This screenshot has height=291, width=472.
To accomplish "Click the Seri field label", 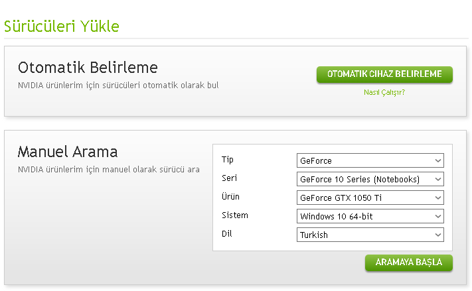I will click(x=229, y=178).
